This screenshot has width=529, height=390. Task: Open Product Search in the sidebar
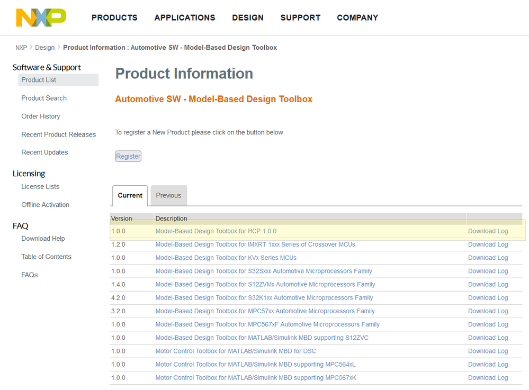pos(44,98)
